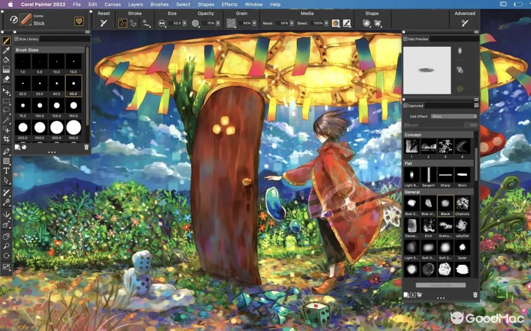Select the Paint Bucket tool
The height and width of the screenshot is (331, 531).
click(x=6, y=60)
